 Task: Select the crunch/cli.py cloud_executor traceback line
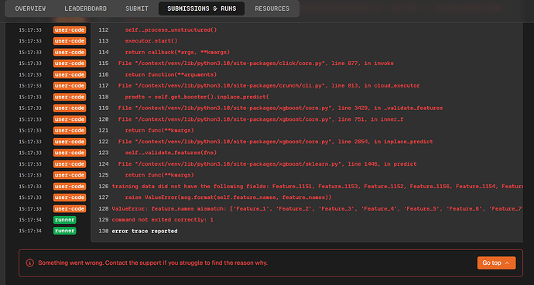point(269,85)
